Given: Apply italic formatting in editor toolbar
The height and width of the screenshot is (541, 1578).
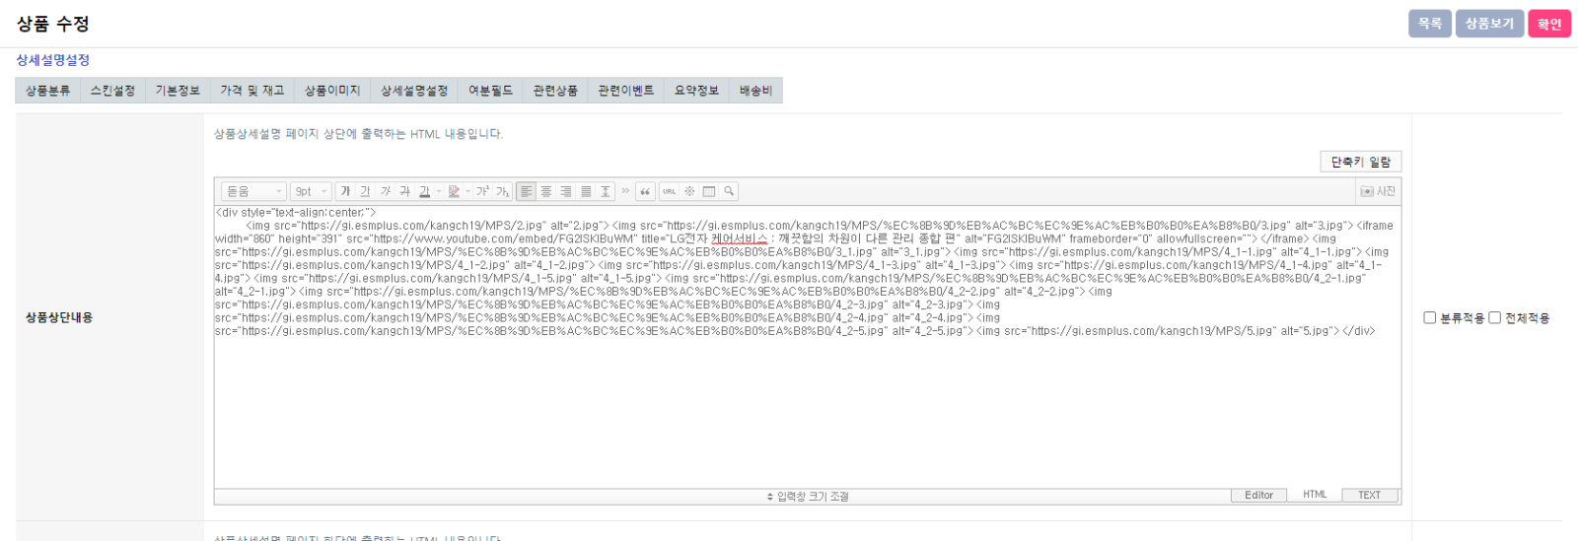Looking at the screenshot, I should [x=385, y=191].
